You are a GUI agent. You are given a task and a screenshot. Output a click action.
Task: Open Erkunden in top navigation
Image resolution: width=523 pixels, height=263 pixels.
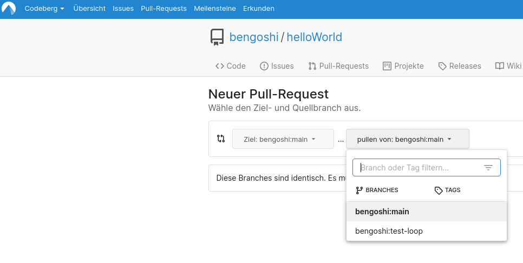pos(259,9)
